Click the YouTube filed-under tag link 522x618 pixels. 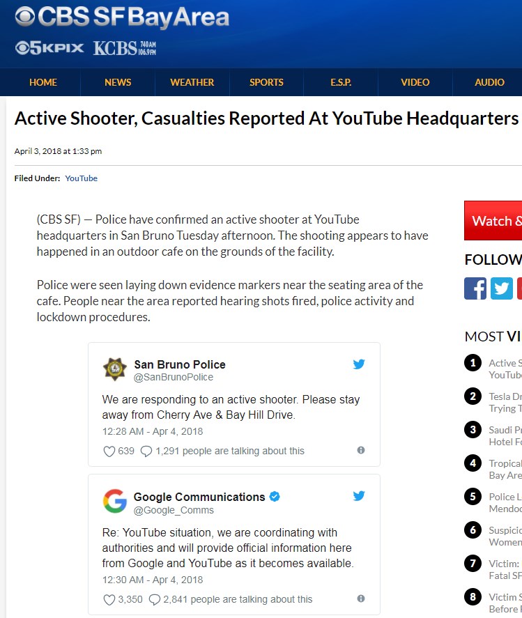(x=82, y=178)
